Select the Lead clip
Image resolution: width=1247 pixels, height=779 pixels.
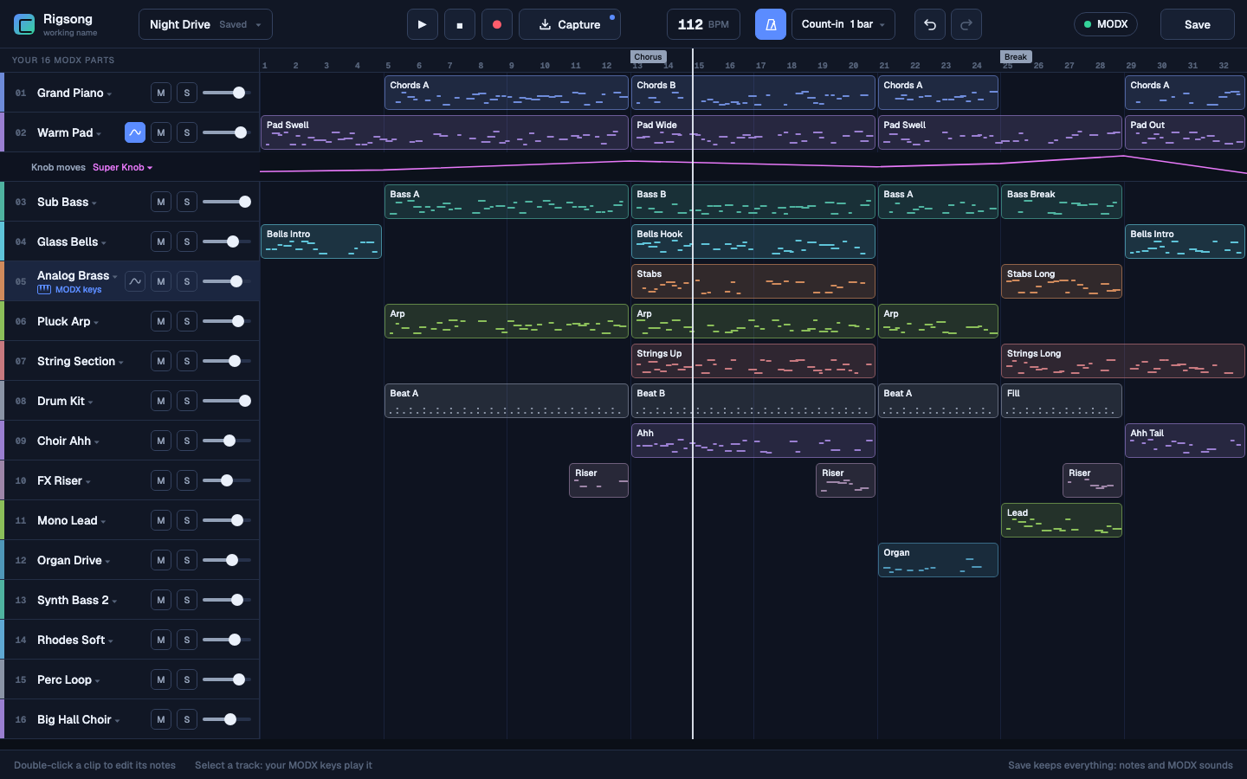[1062, 520]
